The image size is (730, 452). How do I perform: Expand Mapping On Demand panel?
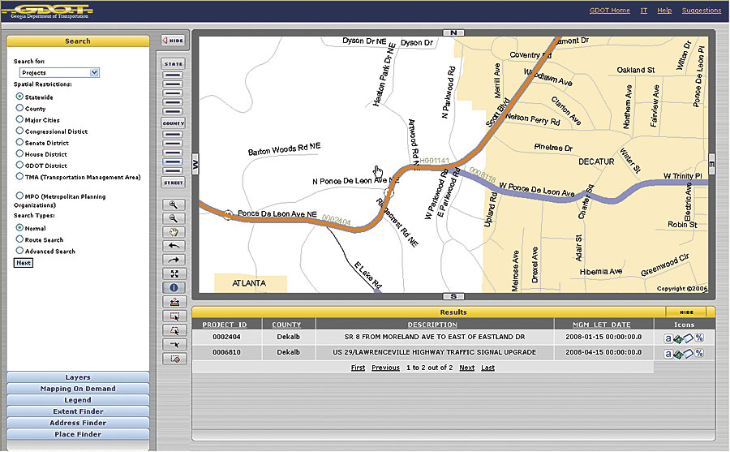click(x=78, y=389)
